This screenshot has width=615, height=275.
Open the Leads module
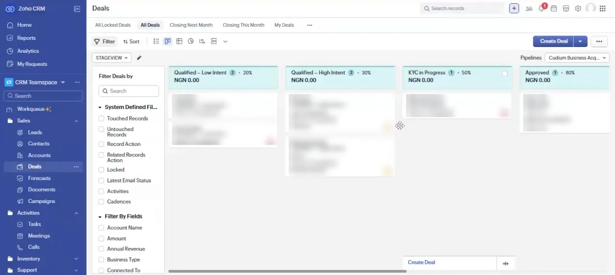pos(35,132)
